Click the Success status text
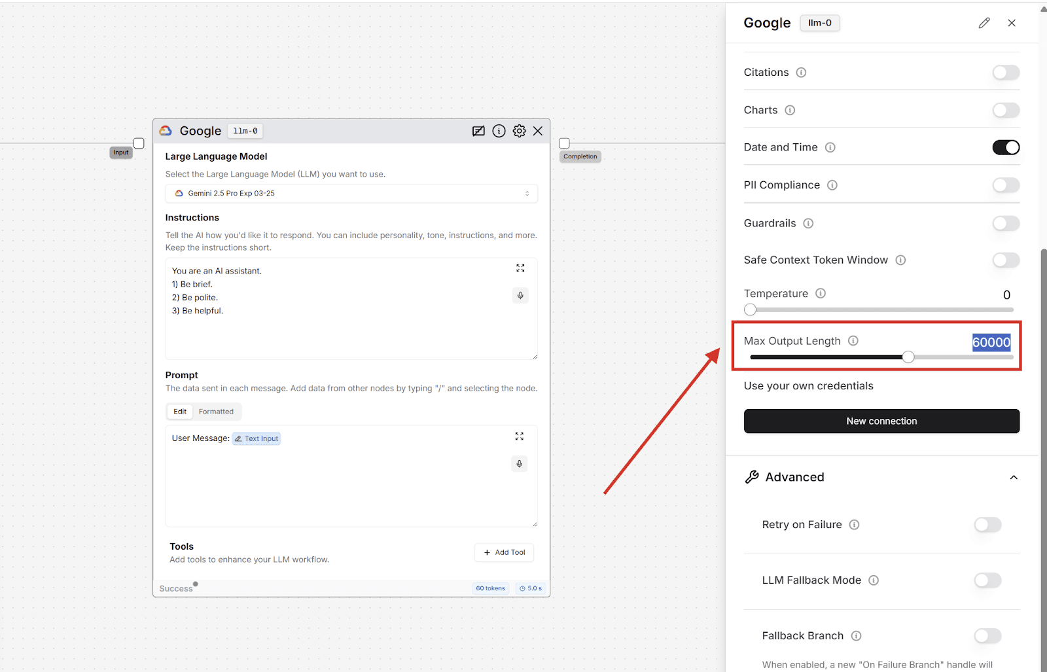Screen dimensions: 1047x672 point(176,588)
